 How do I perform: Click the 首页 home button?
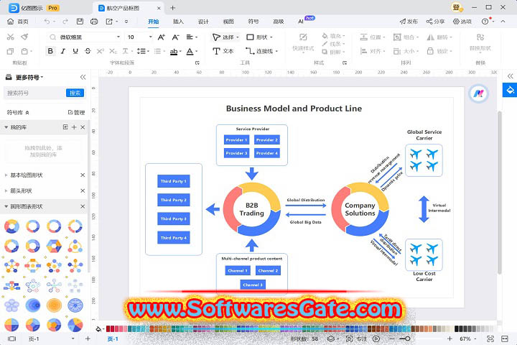tap(18, 22)
